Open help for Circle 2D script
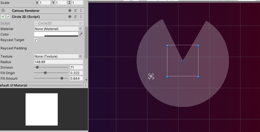Viewport: 260px width, 132px height. 70,17
